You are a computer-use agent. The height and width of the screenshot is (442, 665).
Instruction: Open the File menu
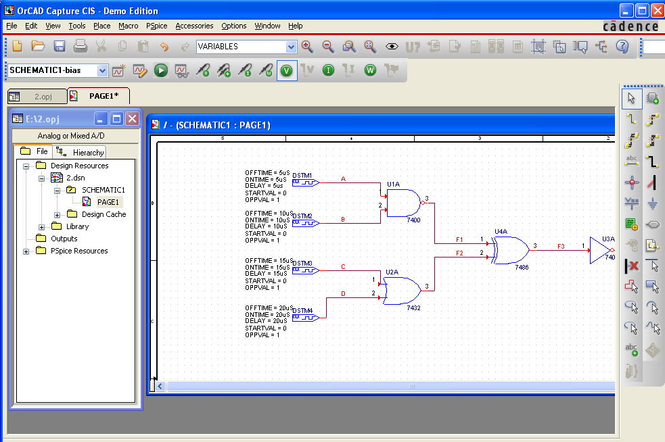(12, 26)
